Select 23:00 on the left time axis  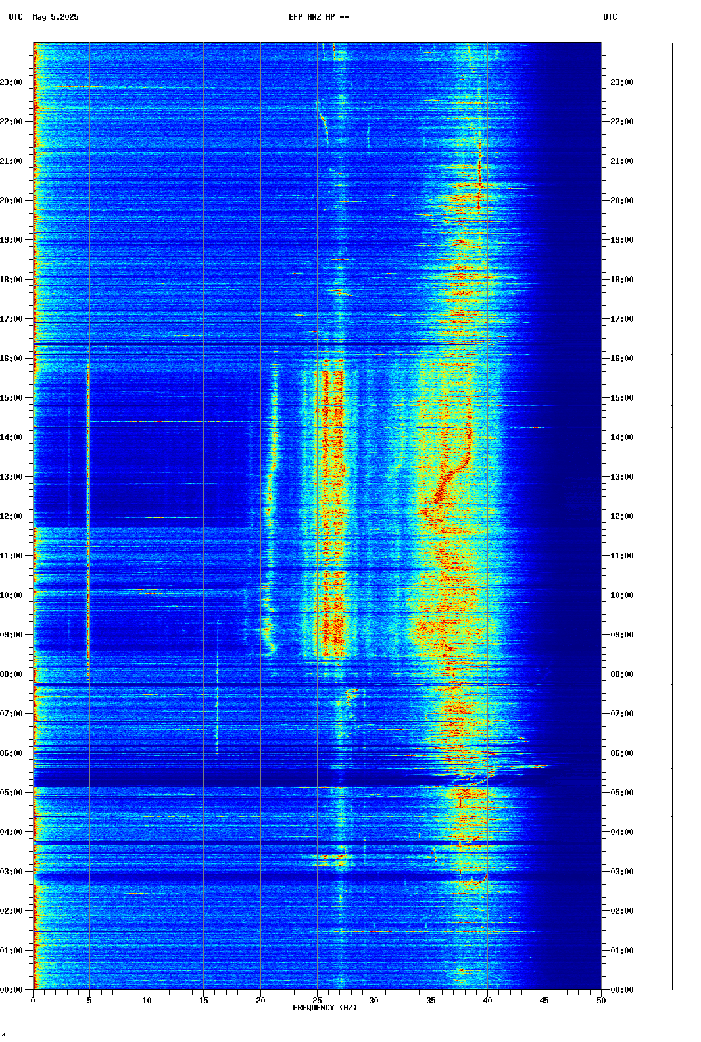tap(11, 82)
